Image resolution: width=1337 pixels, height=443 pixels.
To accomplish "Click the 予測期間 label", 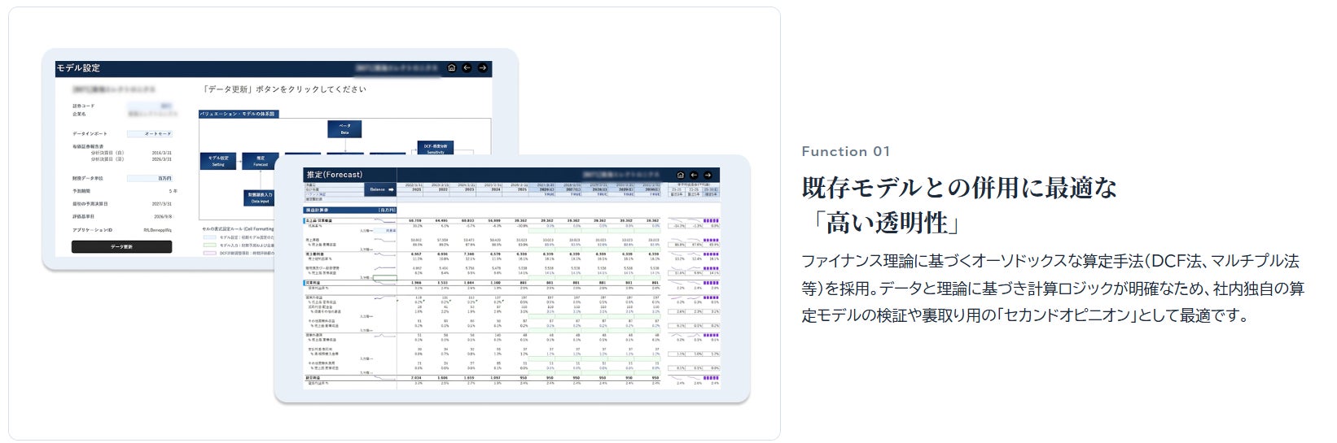I will click(81, 191).
